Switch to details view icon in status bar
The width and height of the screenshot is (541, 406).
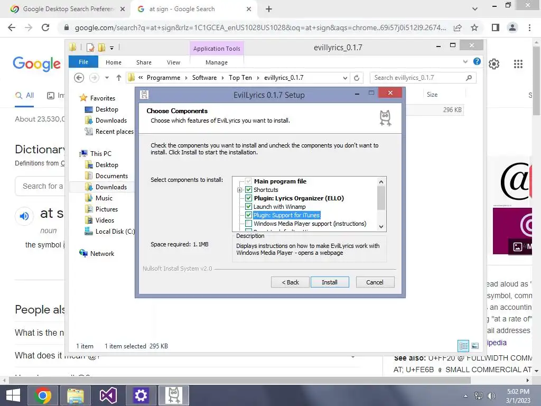pyautogui.click(x=463, y=346)
